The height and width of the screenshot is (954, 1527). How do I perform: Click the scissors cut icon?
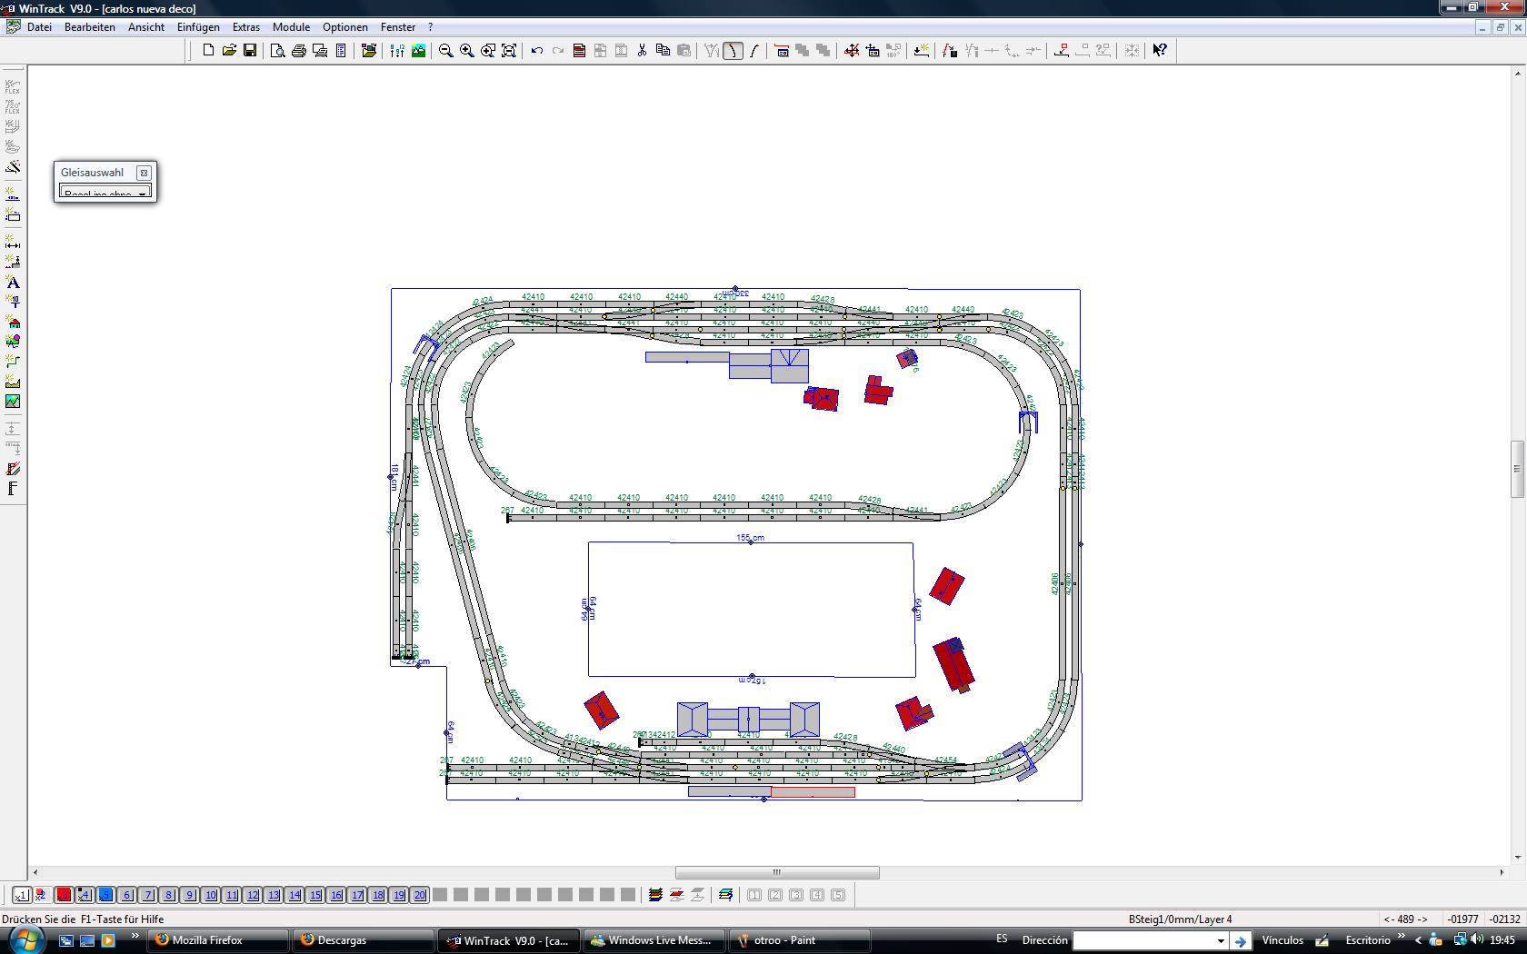642,51
